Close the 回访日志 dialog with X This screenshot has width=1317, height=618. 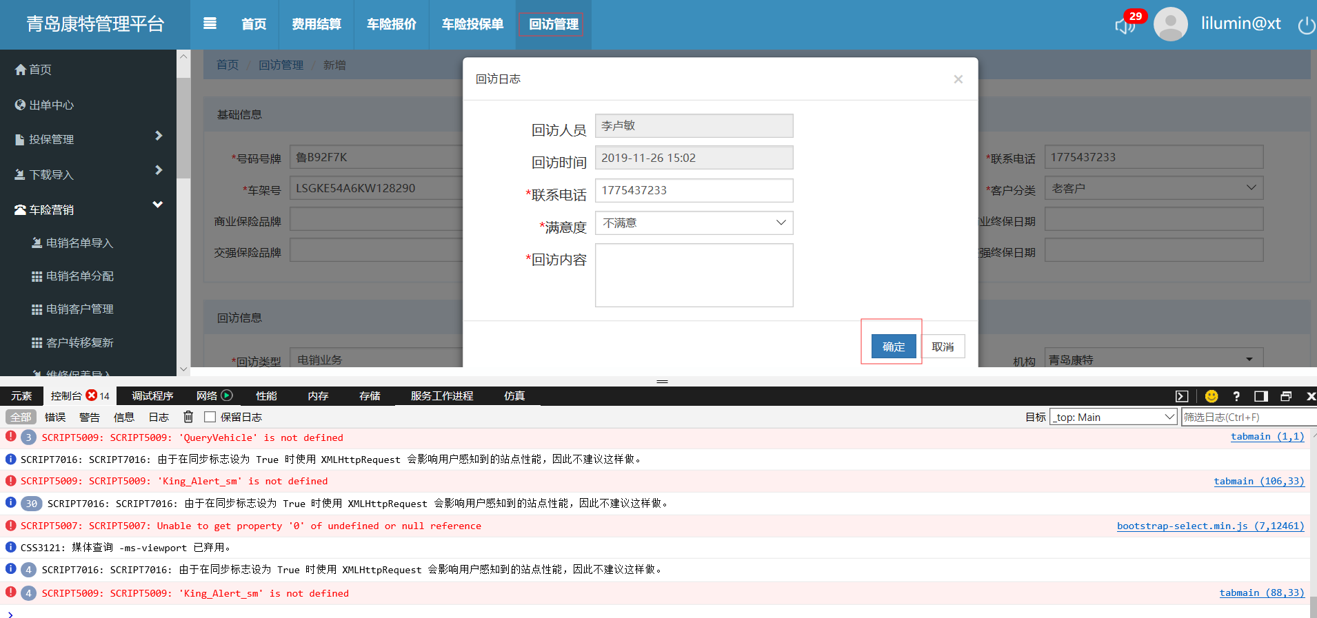(x=958, y=79)
